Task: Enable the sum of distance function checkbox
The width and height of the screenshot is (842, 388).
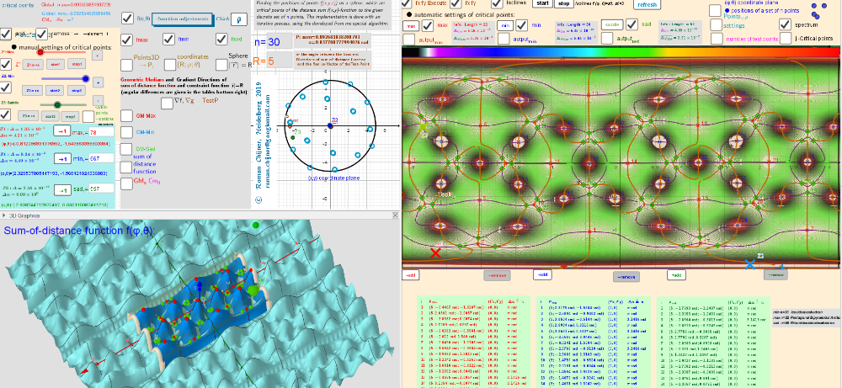Action: 127,167
